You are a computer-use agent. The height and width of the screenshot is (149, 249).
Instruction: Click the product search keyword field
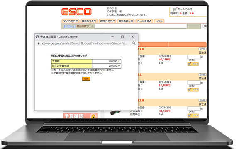click(141, 26)
